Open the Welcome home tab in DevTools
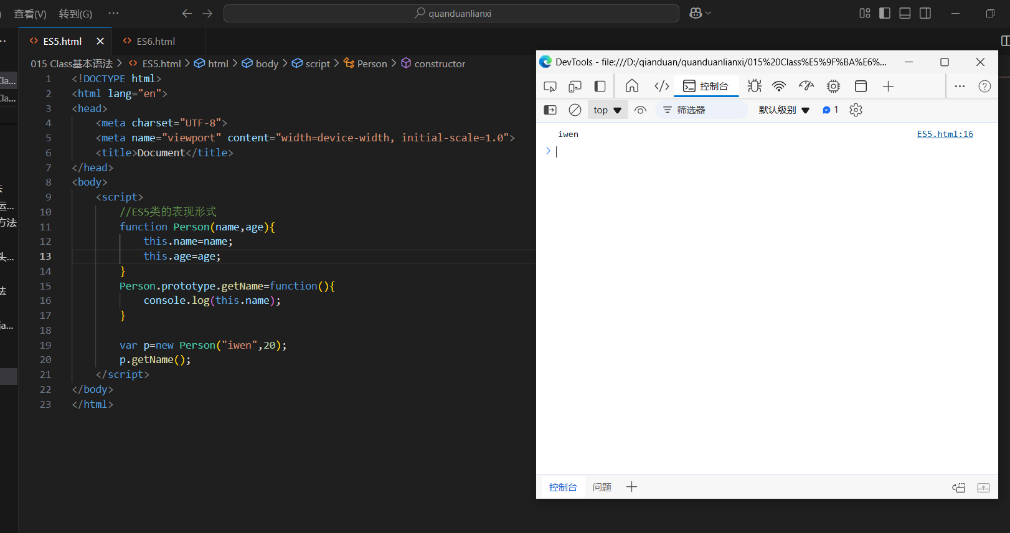Image resolution: width=1010 pixels, height=533 pixels. tap(632, 86)
